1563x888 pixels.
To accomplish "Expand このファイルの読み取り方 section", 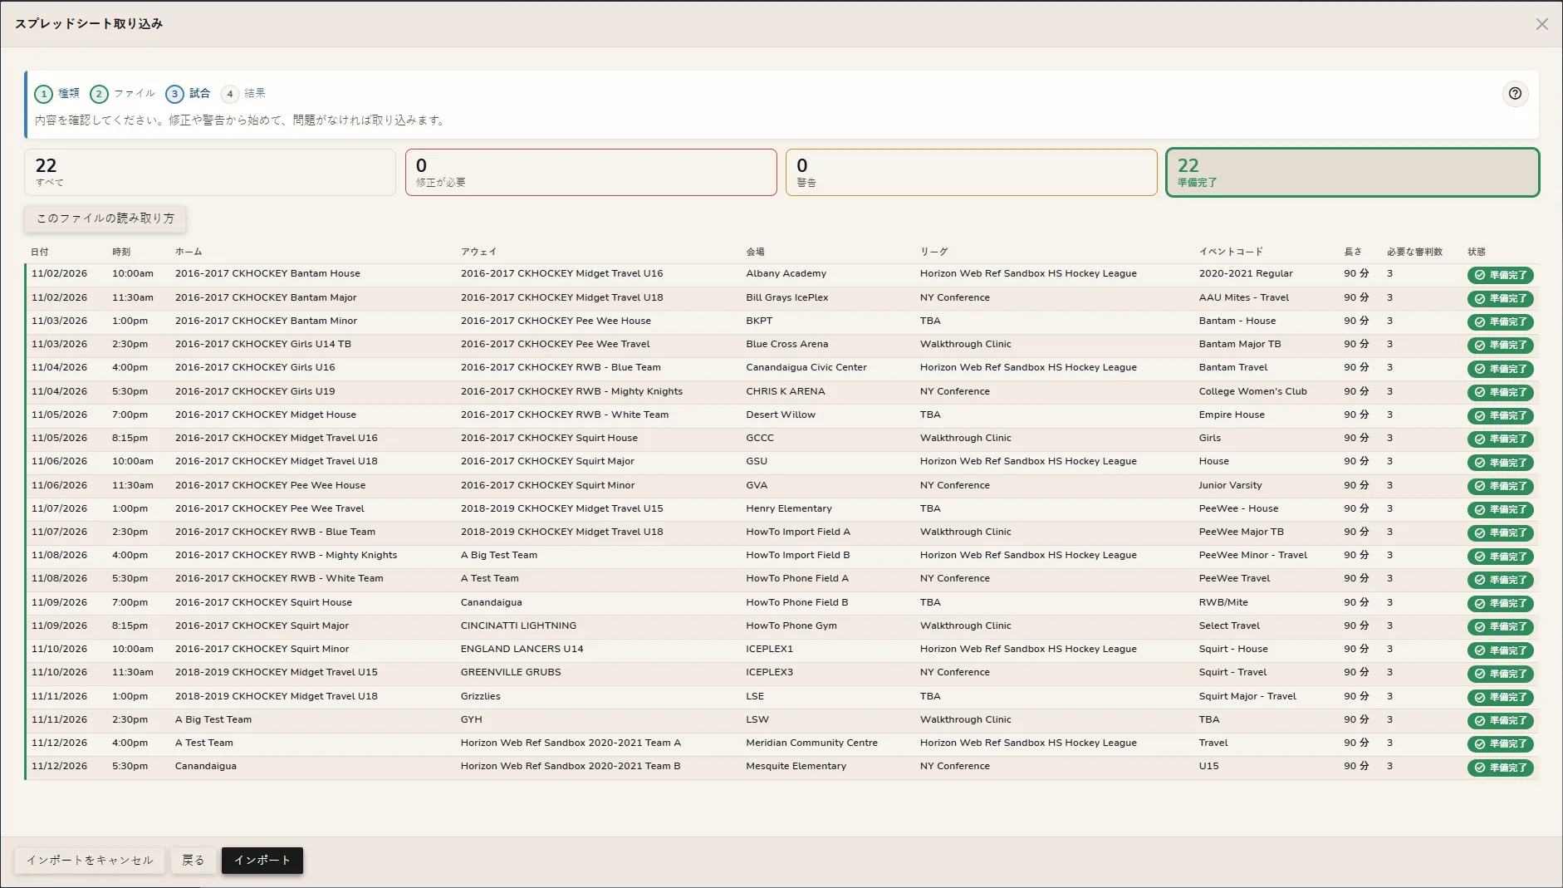I will (x=105, y=218).
